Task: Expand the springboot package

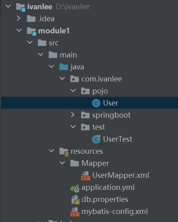Action: pos(73,115)
